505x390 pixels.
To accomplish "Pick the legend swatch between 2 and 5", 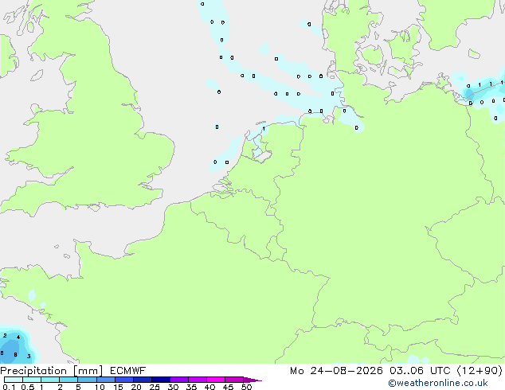I will point(69,380).
